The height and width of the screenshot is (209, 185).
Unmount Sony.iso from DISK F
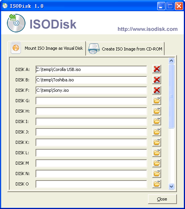pos(156,90)
